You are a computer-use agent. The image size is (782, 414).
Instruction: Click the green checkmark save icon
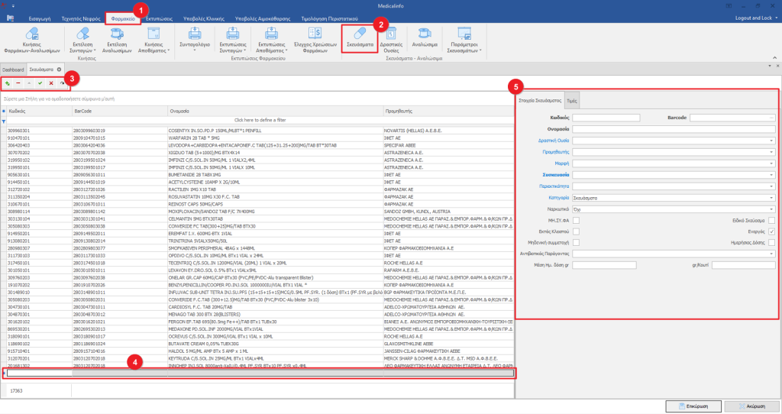(40, 82)
